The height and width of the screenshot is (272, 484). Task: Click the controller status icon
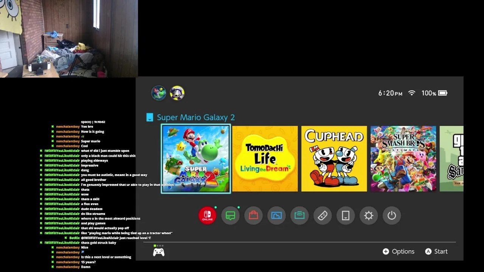(158, 251)
